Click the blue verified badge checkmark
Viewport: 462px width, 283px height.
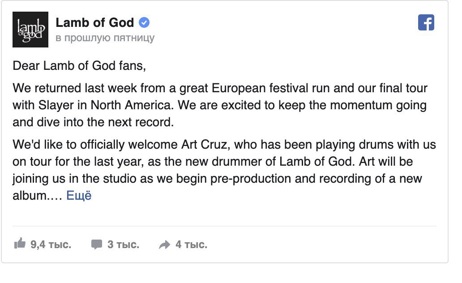144,22
